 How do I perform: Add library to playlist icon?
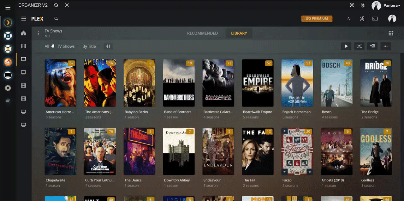pyautogui.click(x=372, y=46)
